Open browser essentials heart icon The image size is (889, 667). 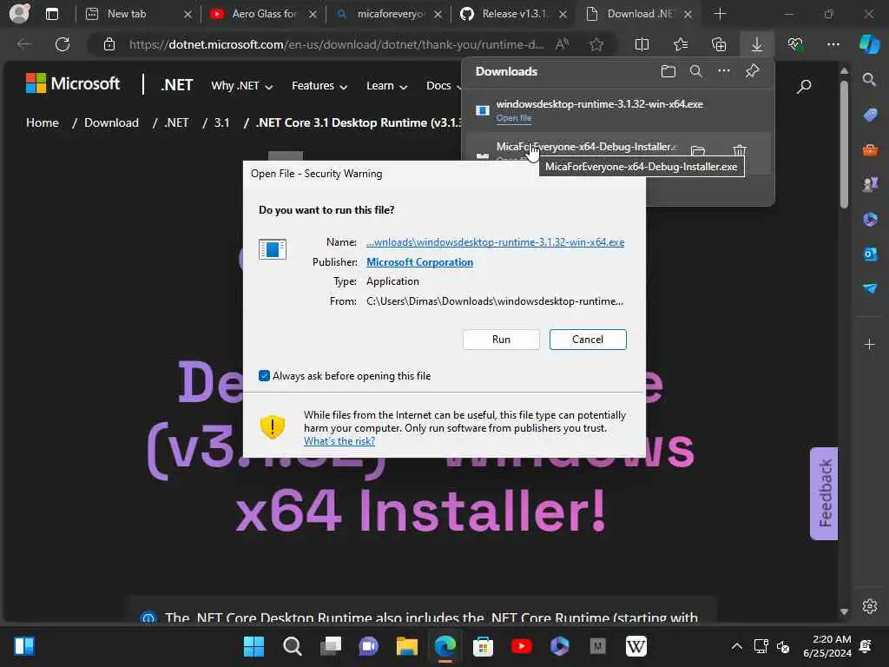click(795, 44)
